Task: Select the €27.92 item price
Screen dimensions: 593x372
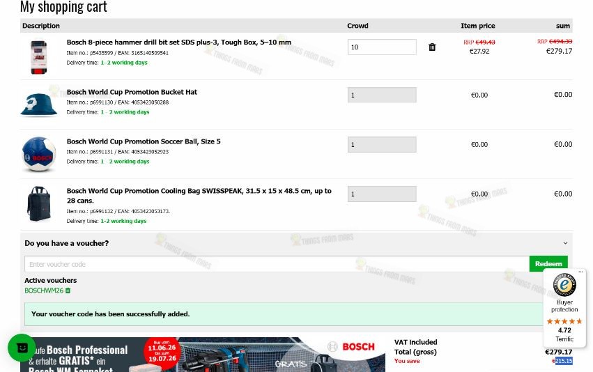Action: click(479, 51)
